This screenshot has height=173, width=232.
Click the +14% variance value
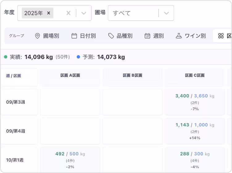195,138
